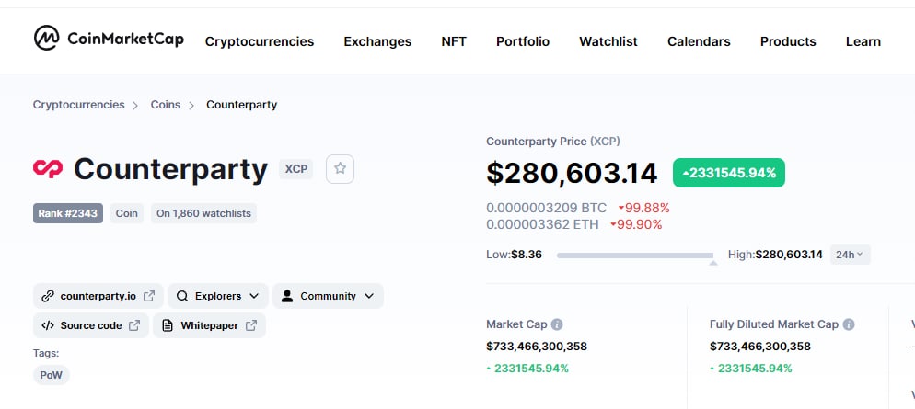Image resolution: width=915 pixels, height=409 pixels.
Task: Open the Source code button
Action: click(91, 325)
